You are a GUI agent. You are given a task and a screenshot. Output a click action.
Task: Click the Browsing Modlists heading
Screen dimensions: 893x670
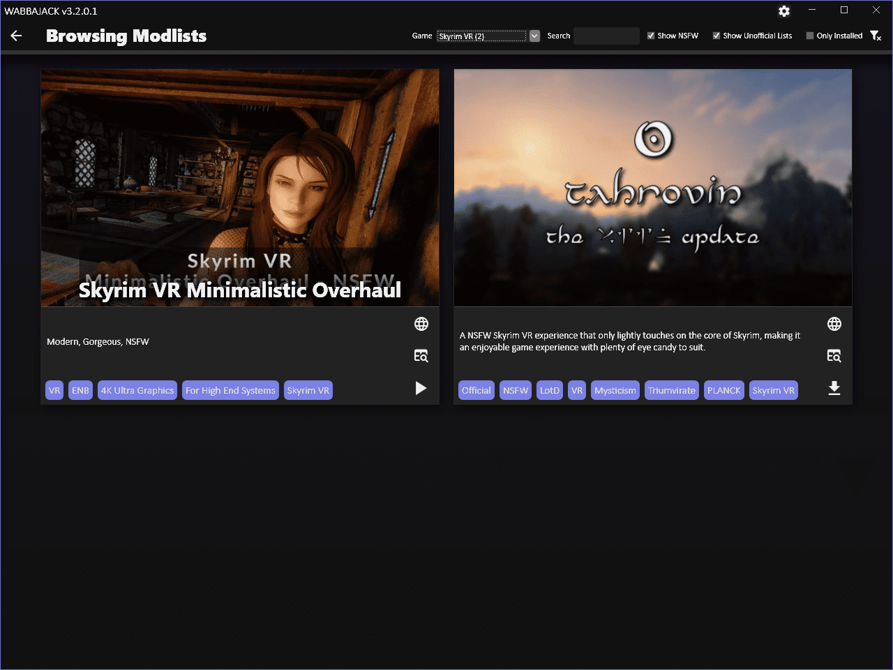tap(126, 36)
